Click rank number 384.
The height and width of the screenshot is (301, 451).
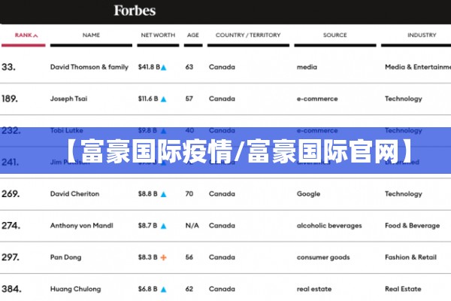[x=11, y=289]
